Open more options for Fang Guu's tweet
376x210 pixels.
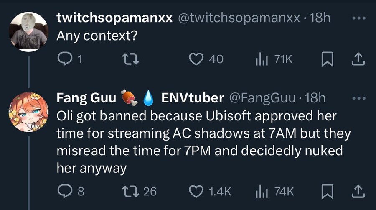[x=358, y=98]
